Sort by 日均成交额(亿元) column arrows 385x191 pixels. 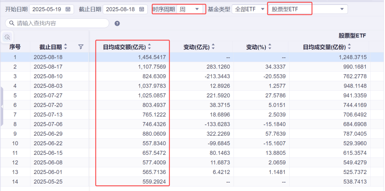pyautogui.click(x=150, y=47)
